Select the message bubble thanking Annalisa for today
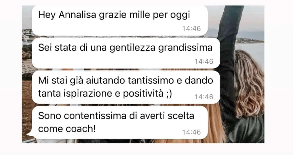This screenshot has height=155, width=293. (120, 20)
